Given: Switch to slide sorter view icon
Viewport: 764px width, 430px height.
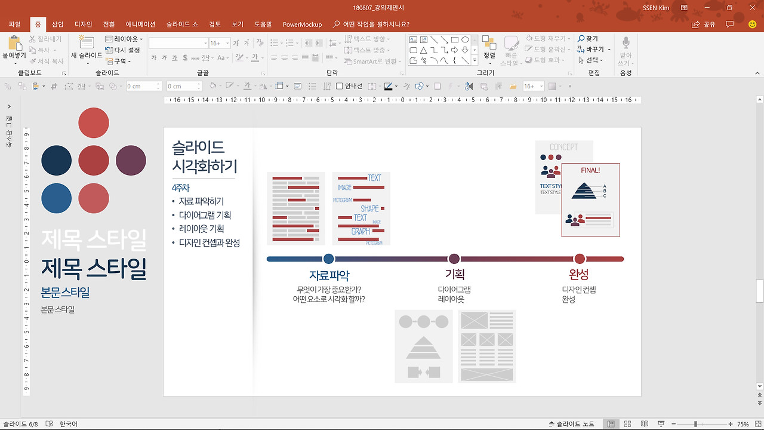Looking at the screenshot, I should point(628,424).
